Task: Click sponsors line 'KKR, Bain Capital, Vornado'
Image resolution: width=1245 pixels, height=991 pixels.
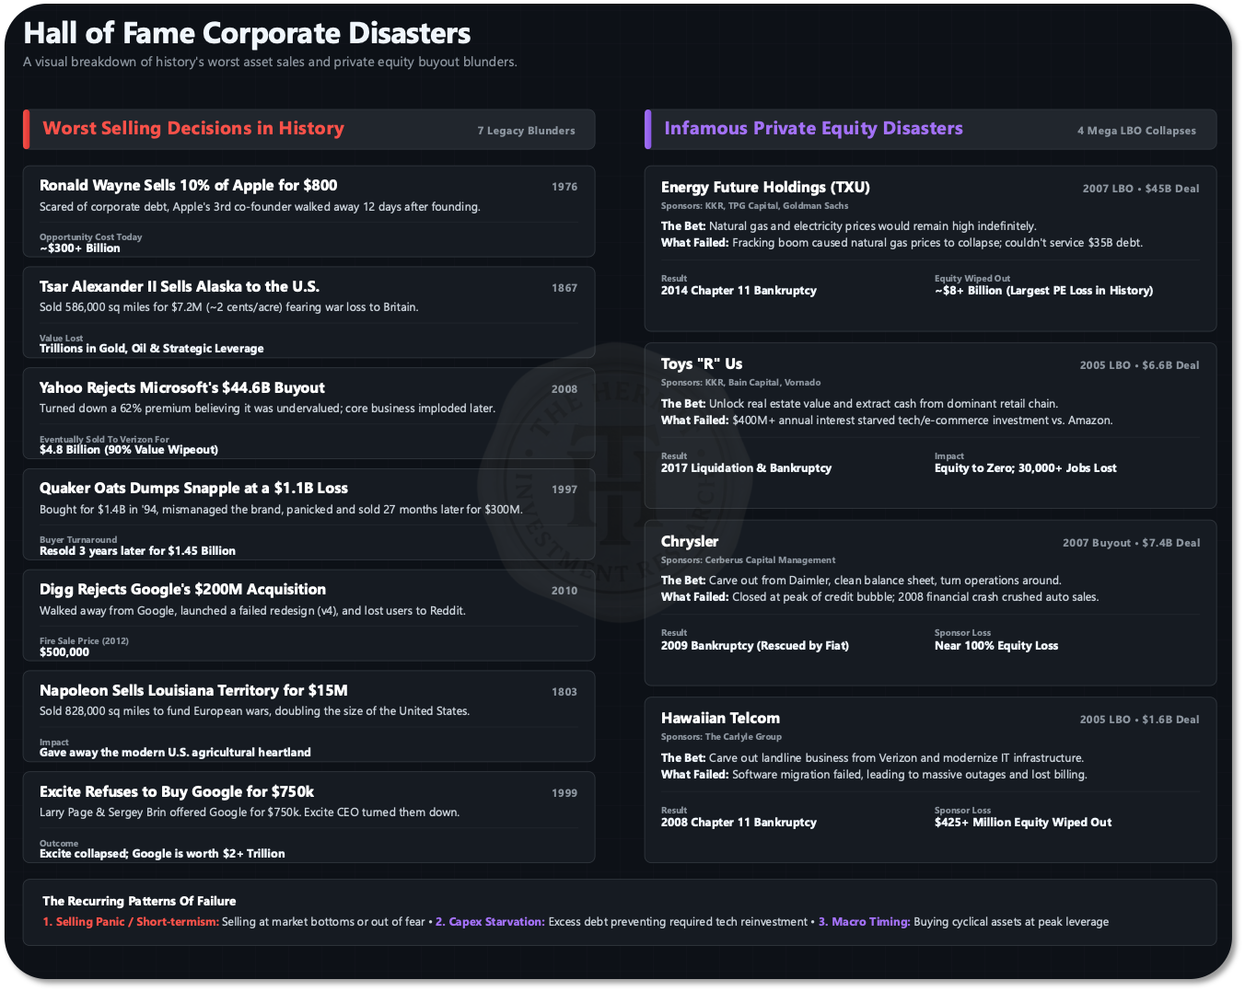Action: [740, 383]
